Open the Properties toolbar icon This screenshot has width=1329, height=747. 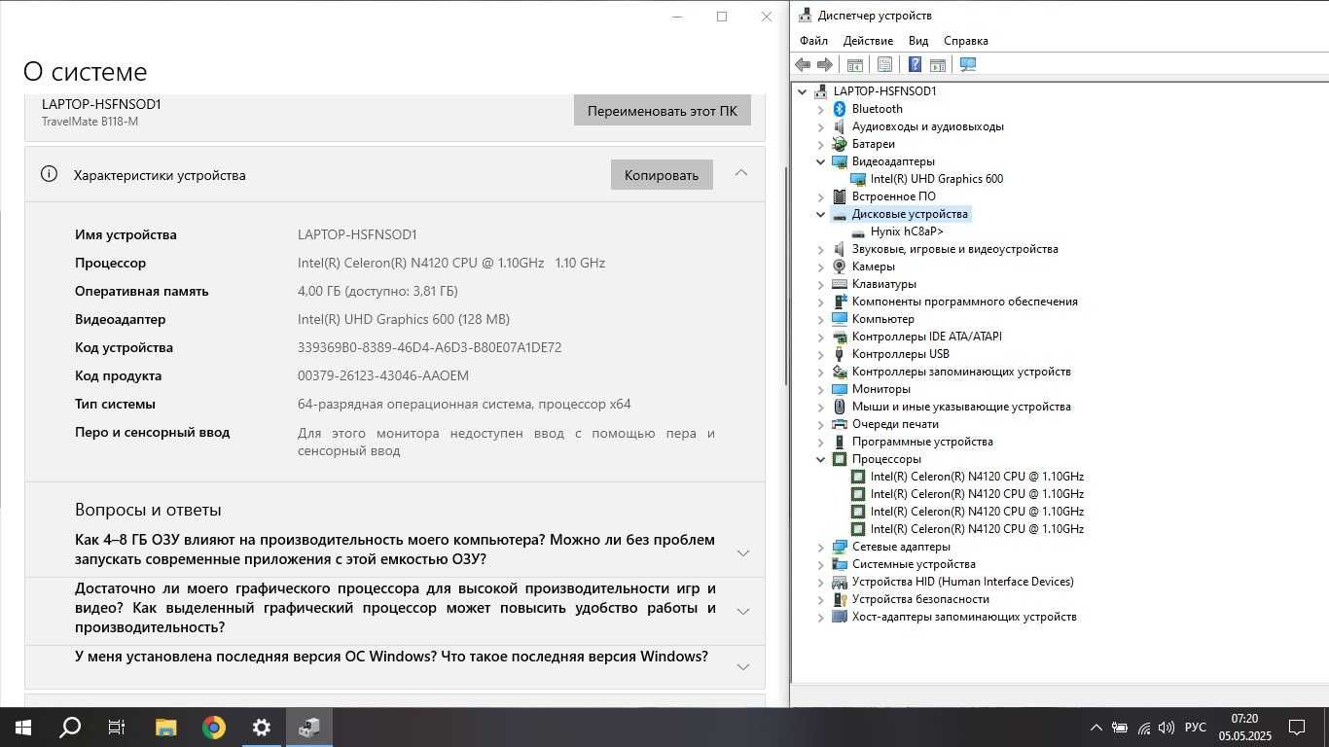884,64
